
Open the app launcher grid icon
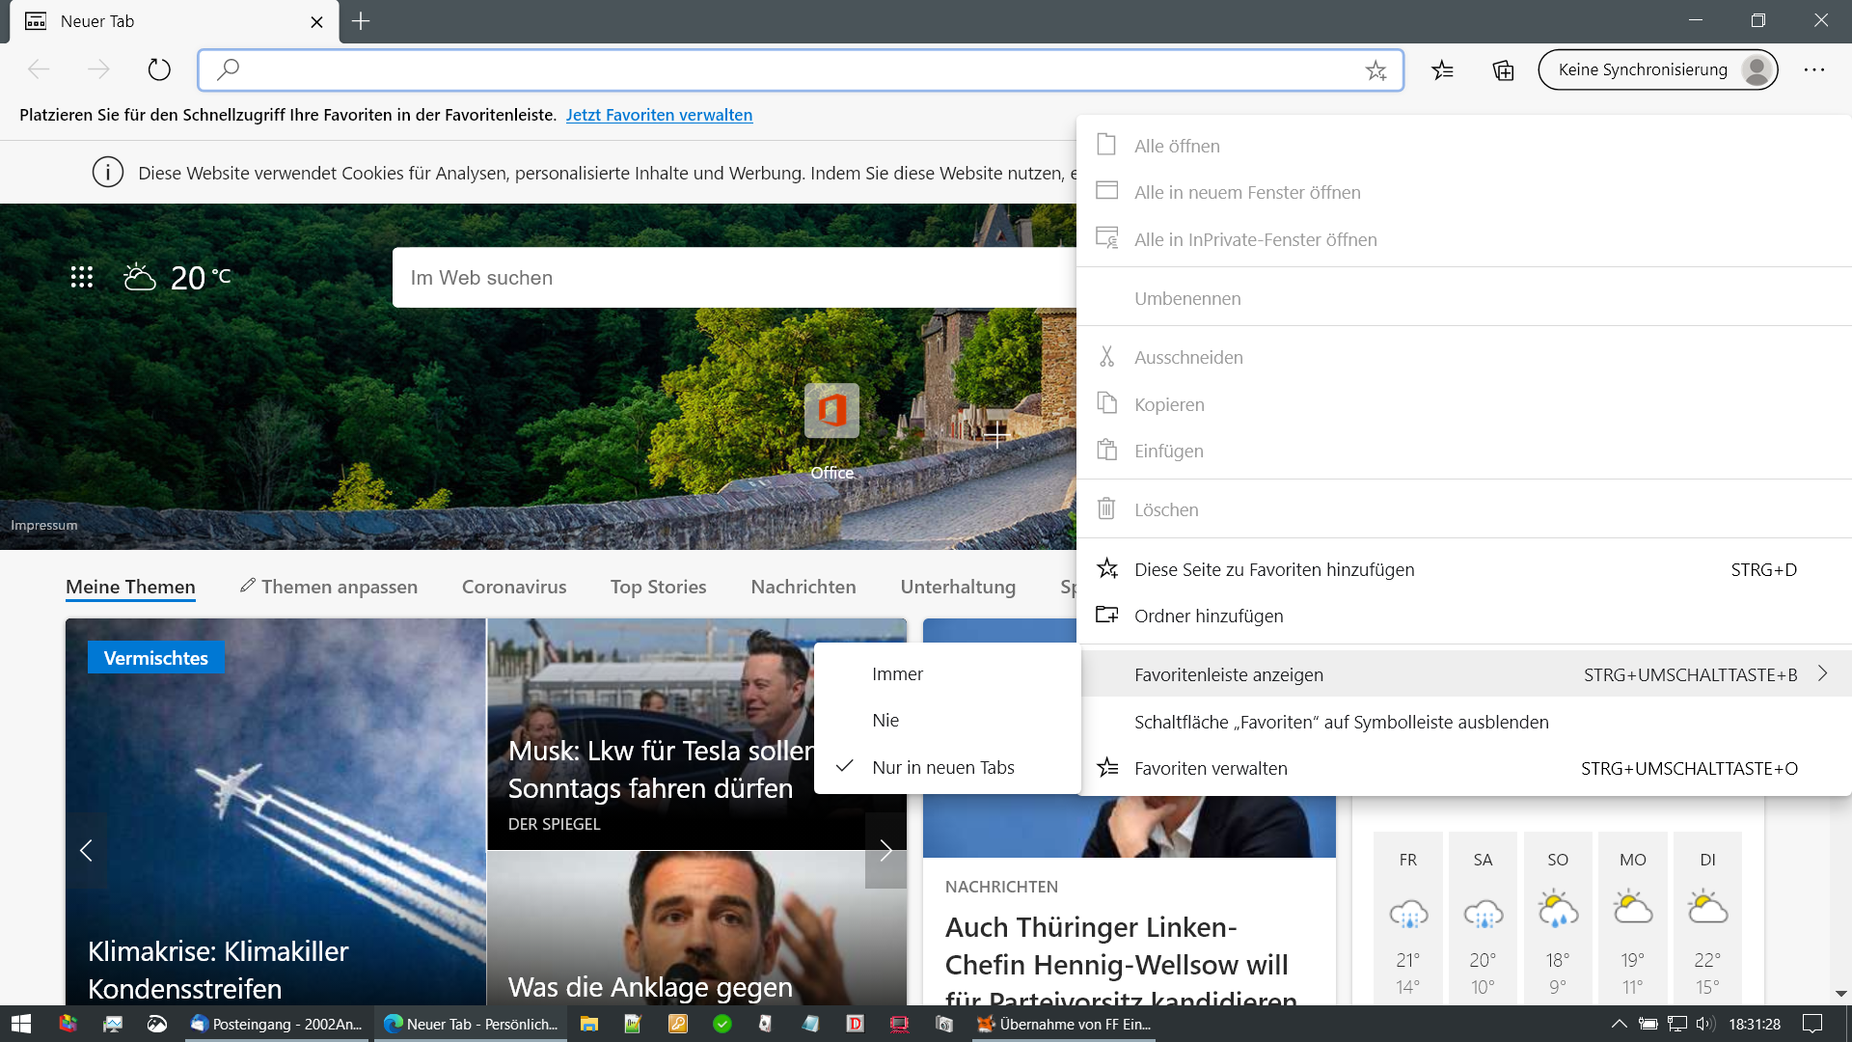click(x=82, y=278)
